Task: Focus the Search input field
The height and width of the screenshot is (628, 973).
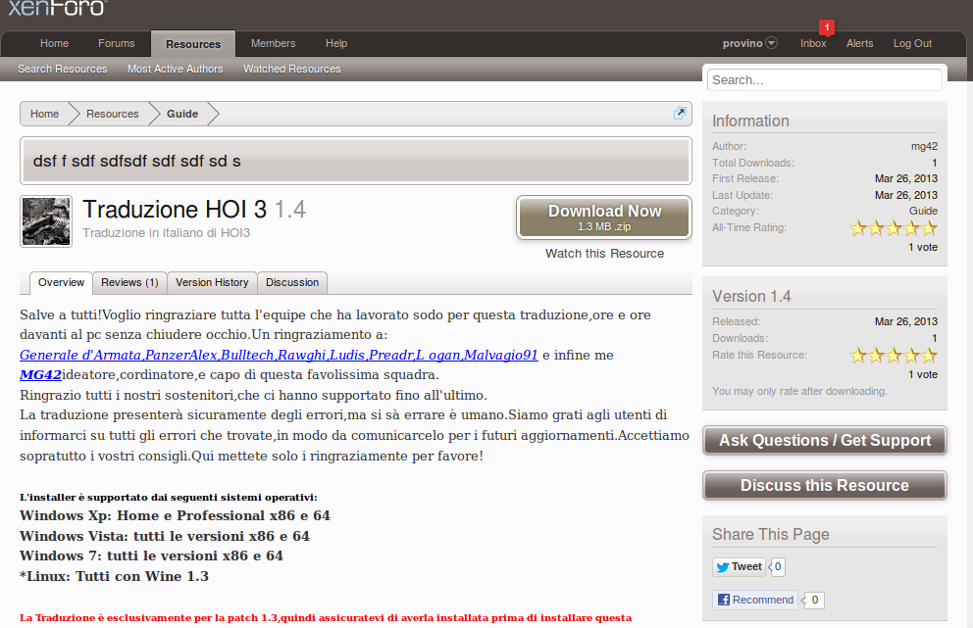Action: [825, 80]
